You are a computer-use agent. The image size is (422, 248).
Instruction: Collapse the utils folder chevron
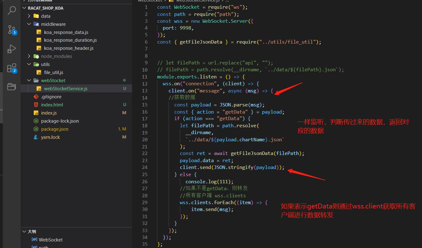click(29, 64)
